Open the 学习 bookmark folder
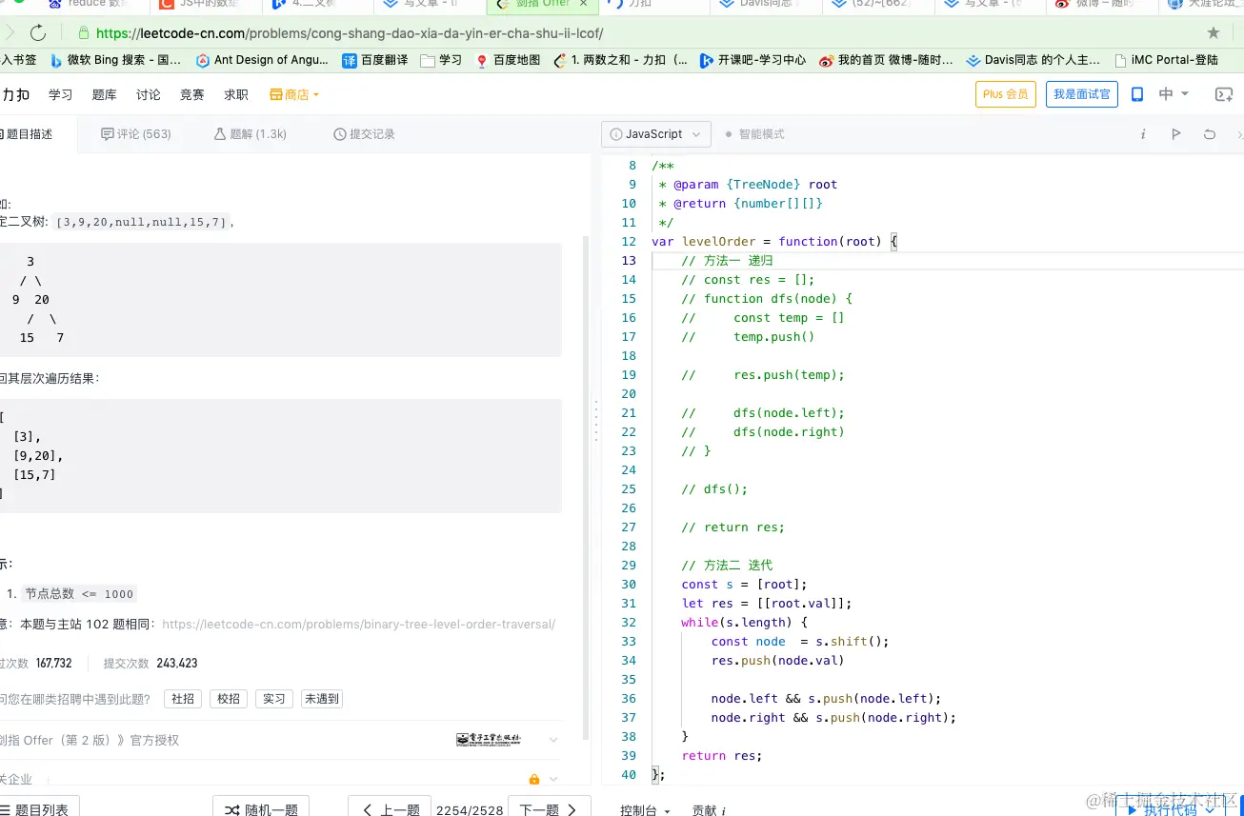 point(441,60)
